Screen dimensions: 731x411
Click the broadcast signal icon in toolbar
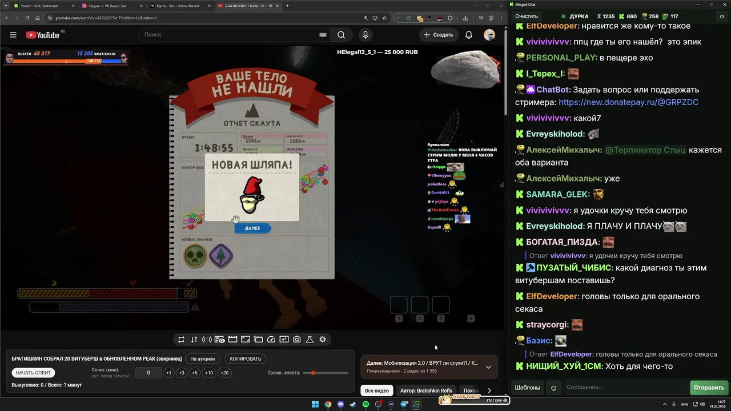[207, 339]
